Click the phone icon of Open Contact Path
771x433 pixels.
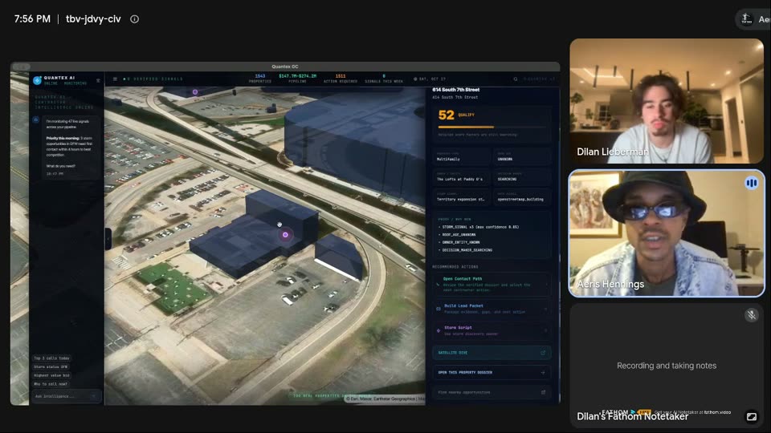click(x=438, y=284)
